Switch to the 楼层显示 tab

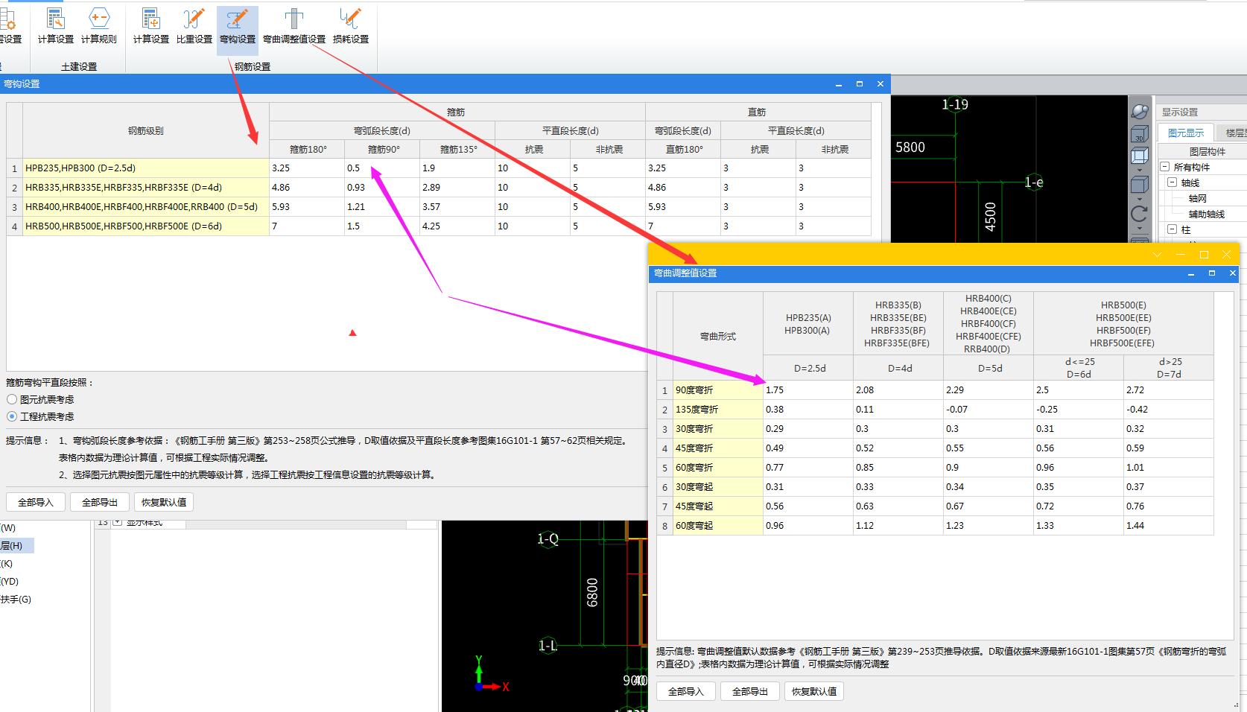coord(1233,133)
